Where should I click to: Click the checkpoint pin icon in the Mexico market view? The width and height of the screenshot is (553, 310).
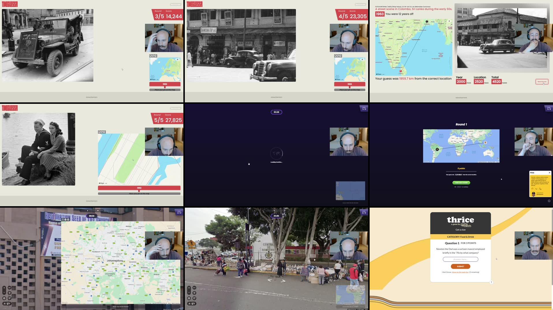(x=194, y=293)
